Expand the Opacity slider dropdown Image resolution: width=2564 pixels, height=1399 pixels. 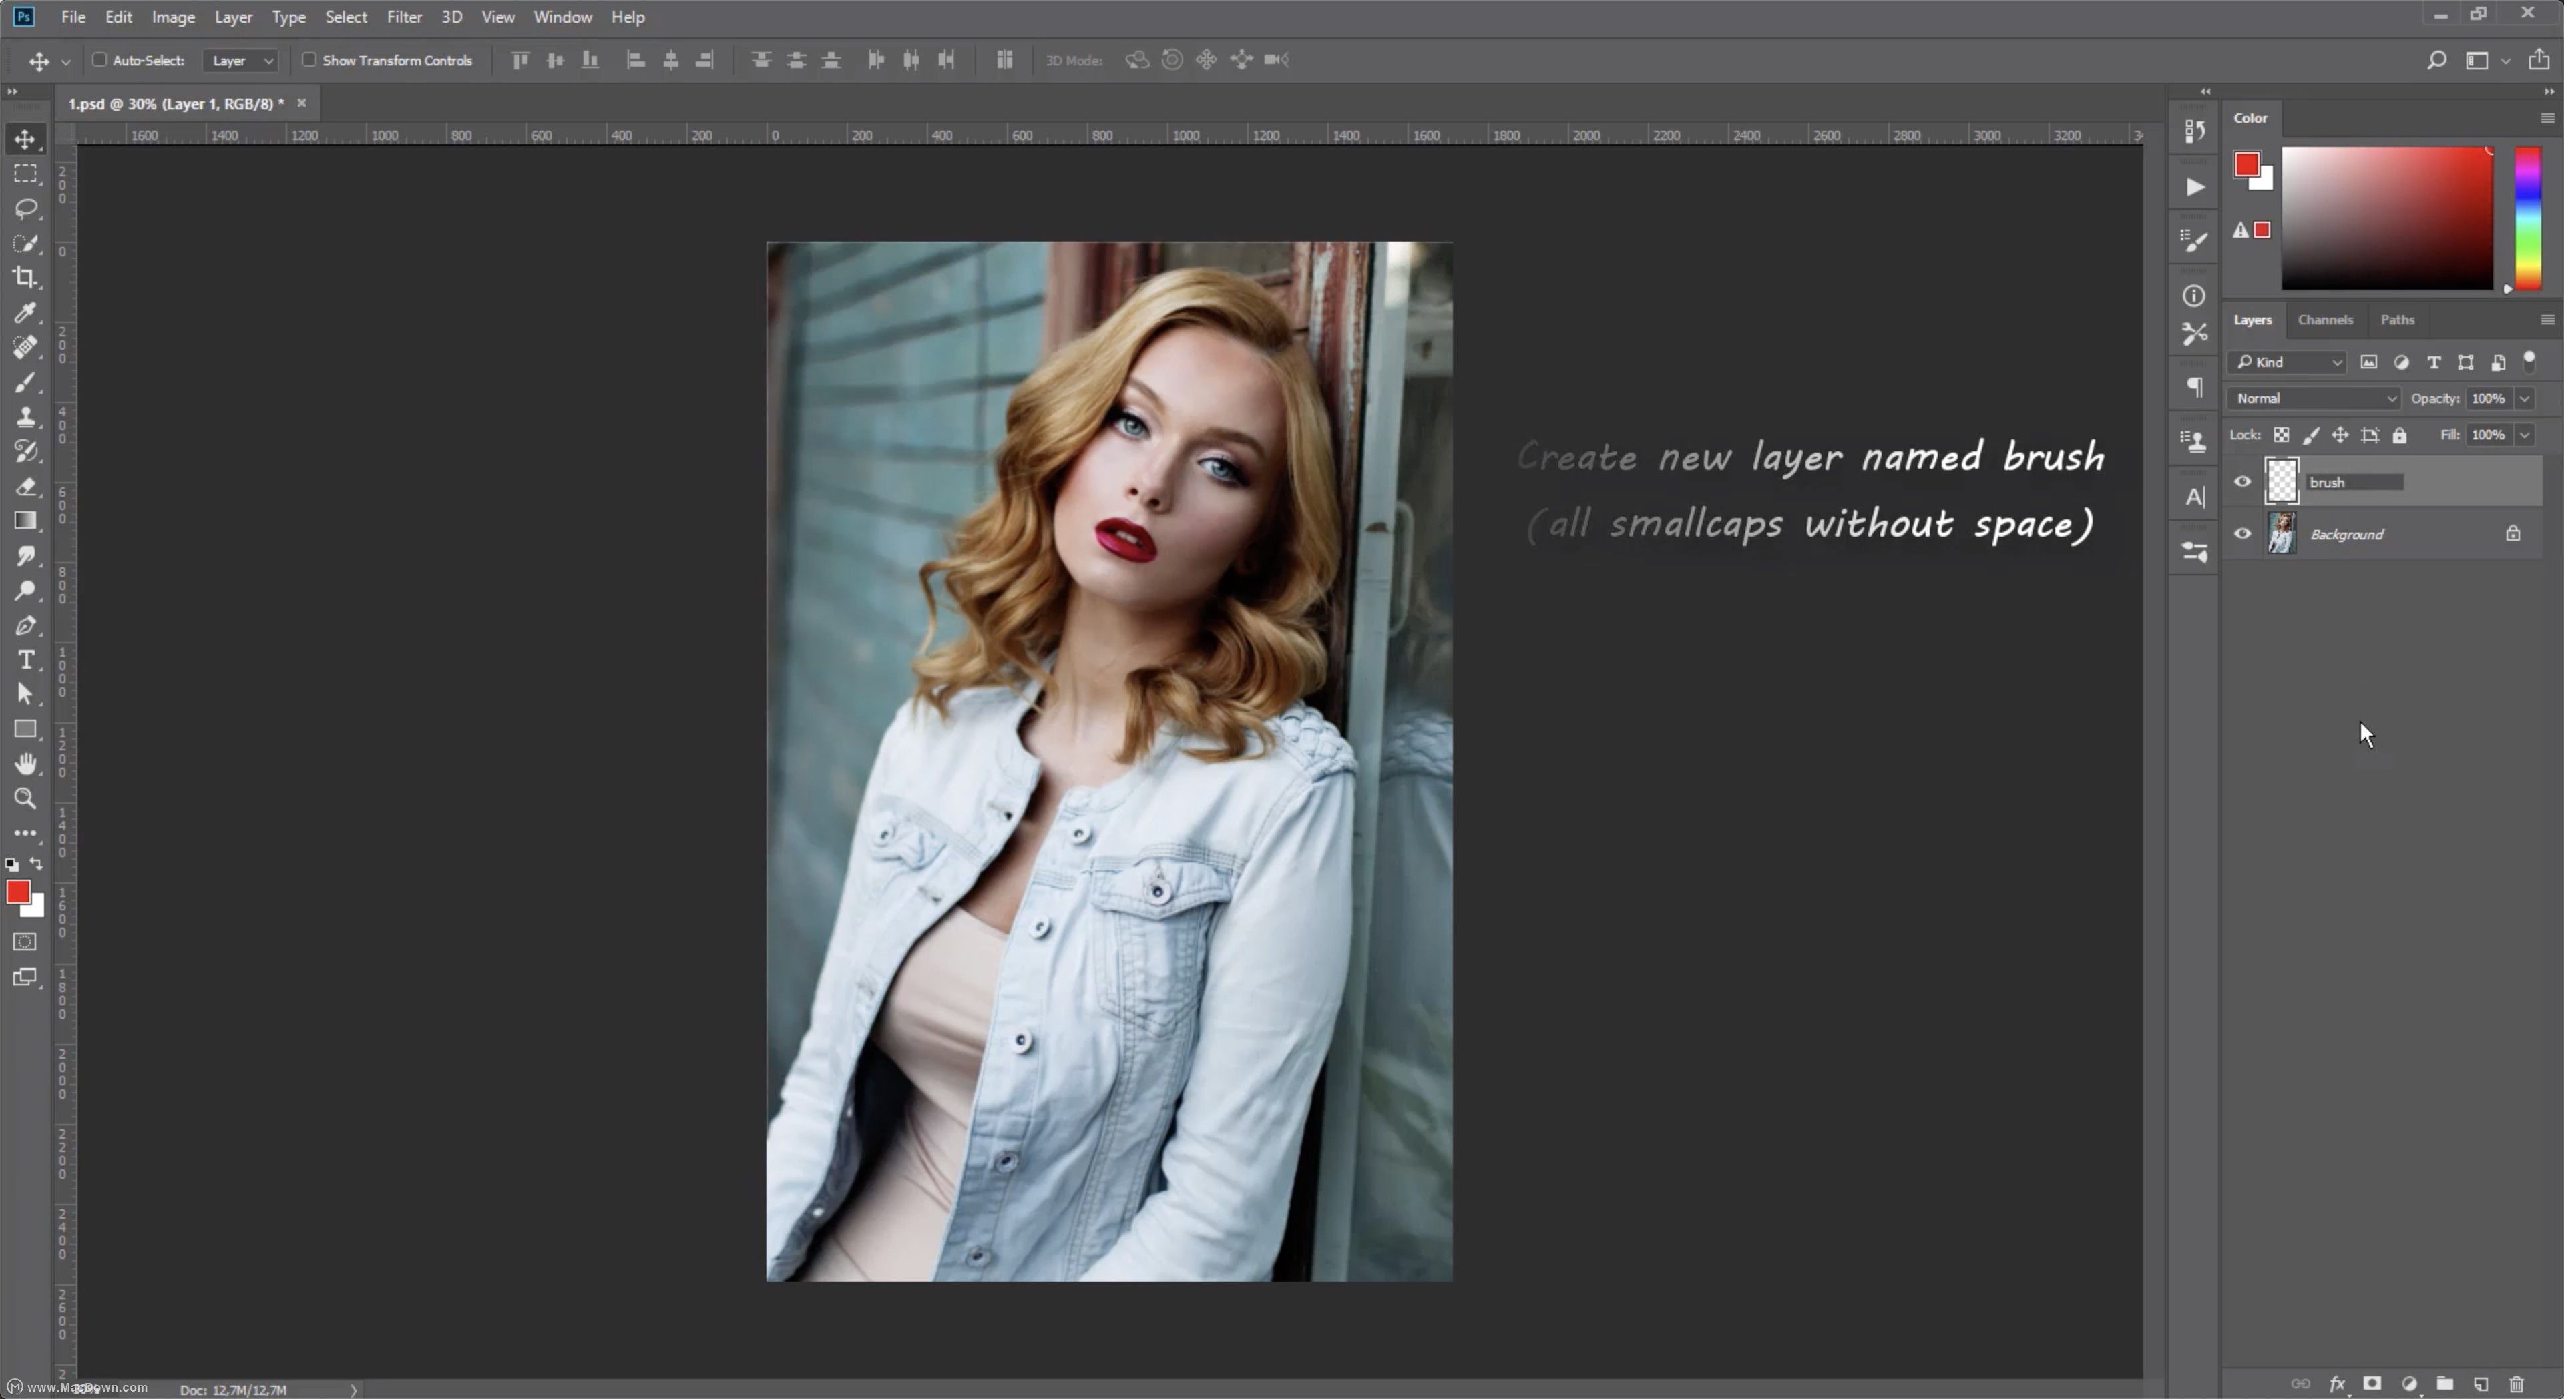coord(2524,398)
